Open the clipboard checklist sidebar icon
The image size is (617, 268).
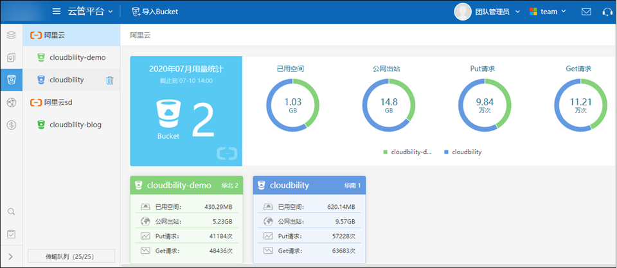12,234
